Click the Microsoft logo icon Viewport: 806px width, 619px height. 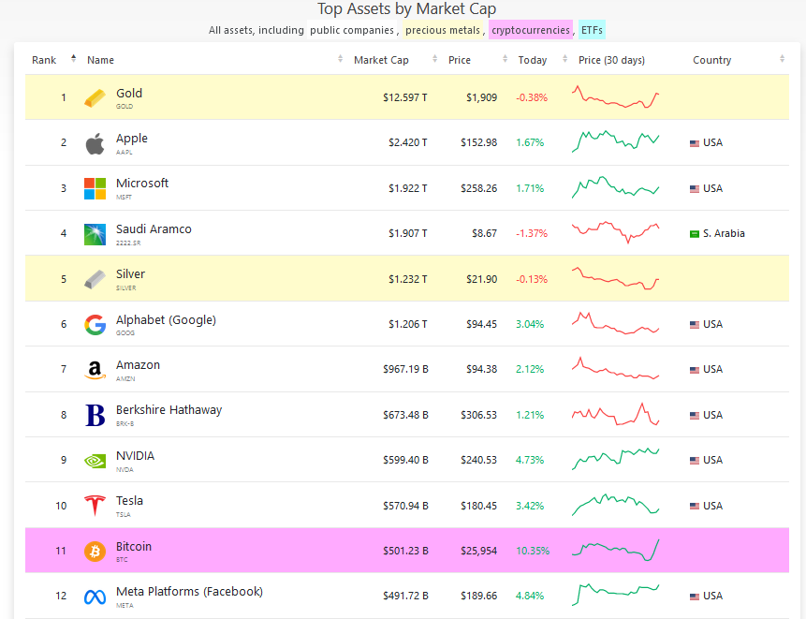(95, 188)
